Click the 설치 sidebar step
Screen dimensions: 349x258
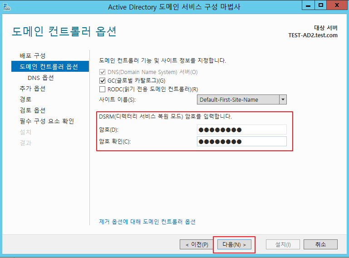point(25,132)
